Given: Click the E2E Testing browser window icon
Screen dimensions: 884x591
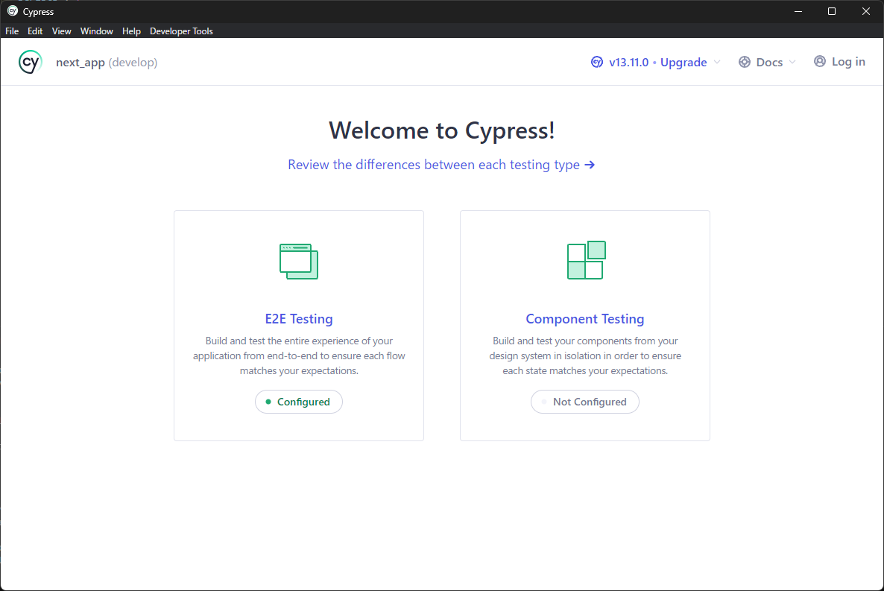Looking at the screenshot, I should point(299,261).
